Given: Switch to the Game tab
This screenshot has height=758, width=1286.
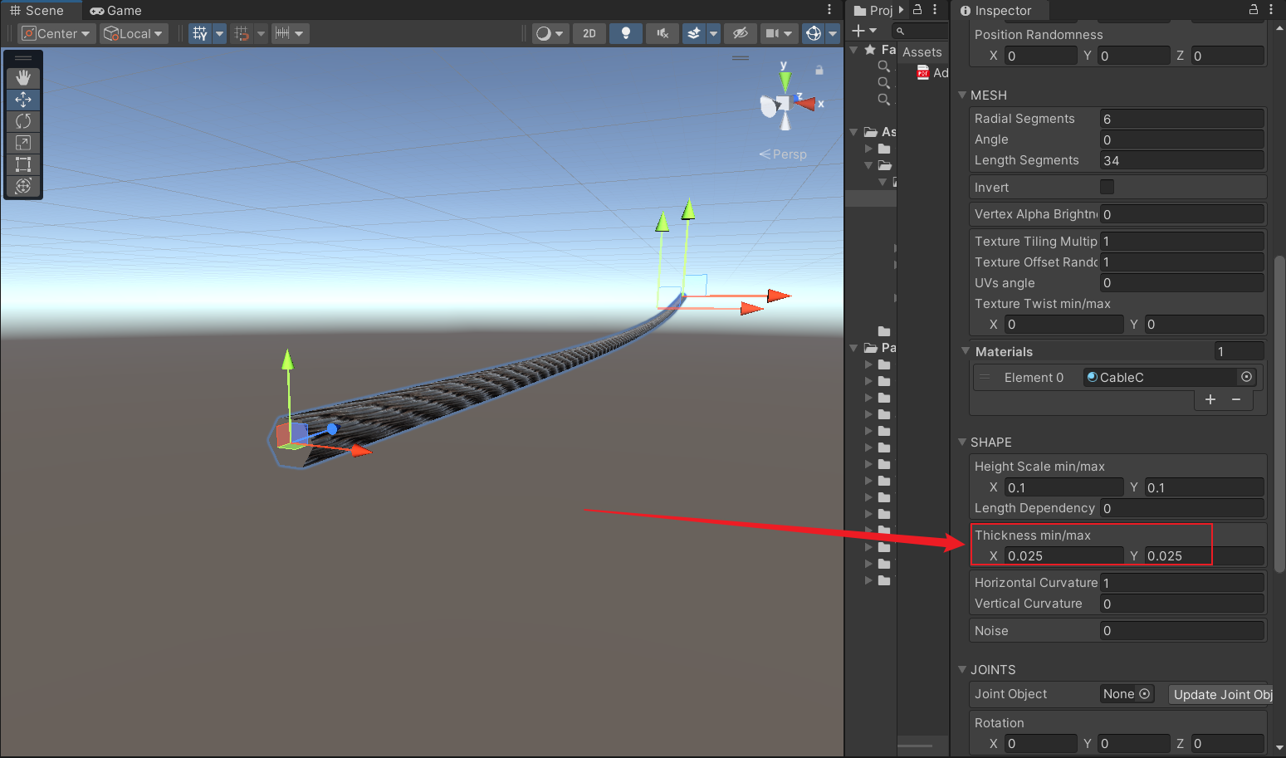Looking at the screenshot, I should click(x=116, y=11).
